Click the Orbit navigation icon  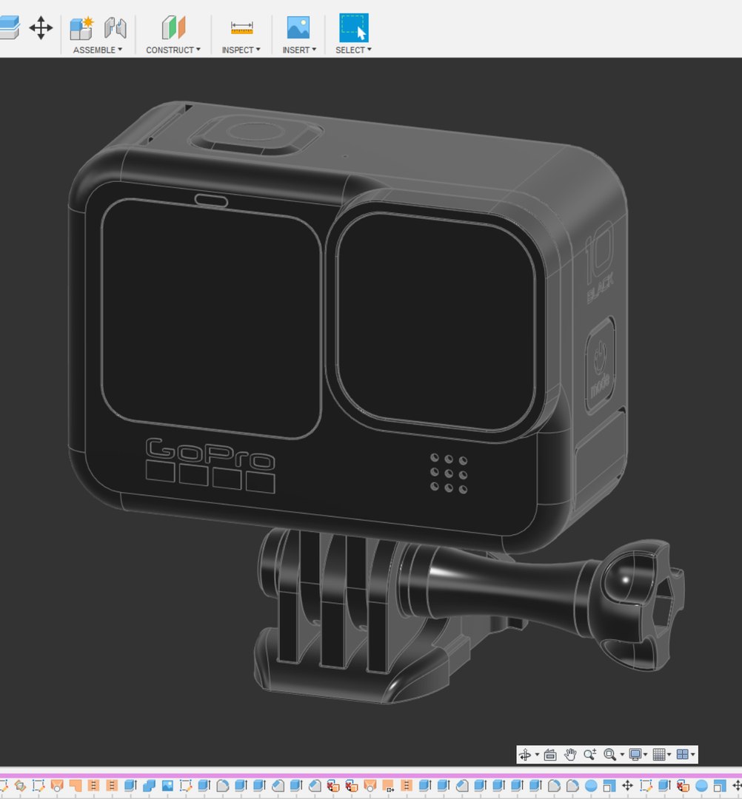[x=525, y=755]
